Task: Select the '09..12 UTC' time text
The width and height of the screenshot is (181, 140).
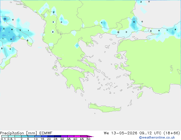Action: [x=150, y=133]
